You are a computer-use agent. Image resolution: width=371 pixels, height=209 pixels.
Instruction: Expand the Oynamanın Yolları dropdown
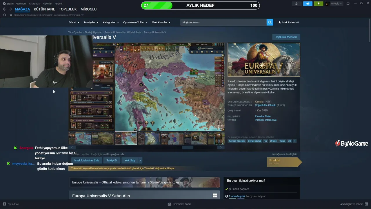(x=135, y=22)
